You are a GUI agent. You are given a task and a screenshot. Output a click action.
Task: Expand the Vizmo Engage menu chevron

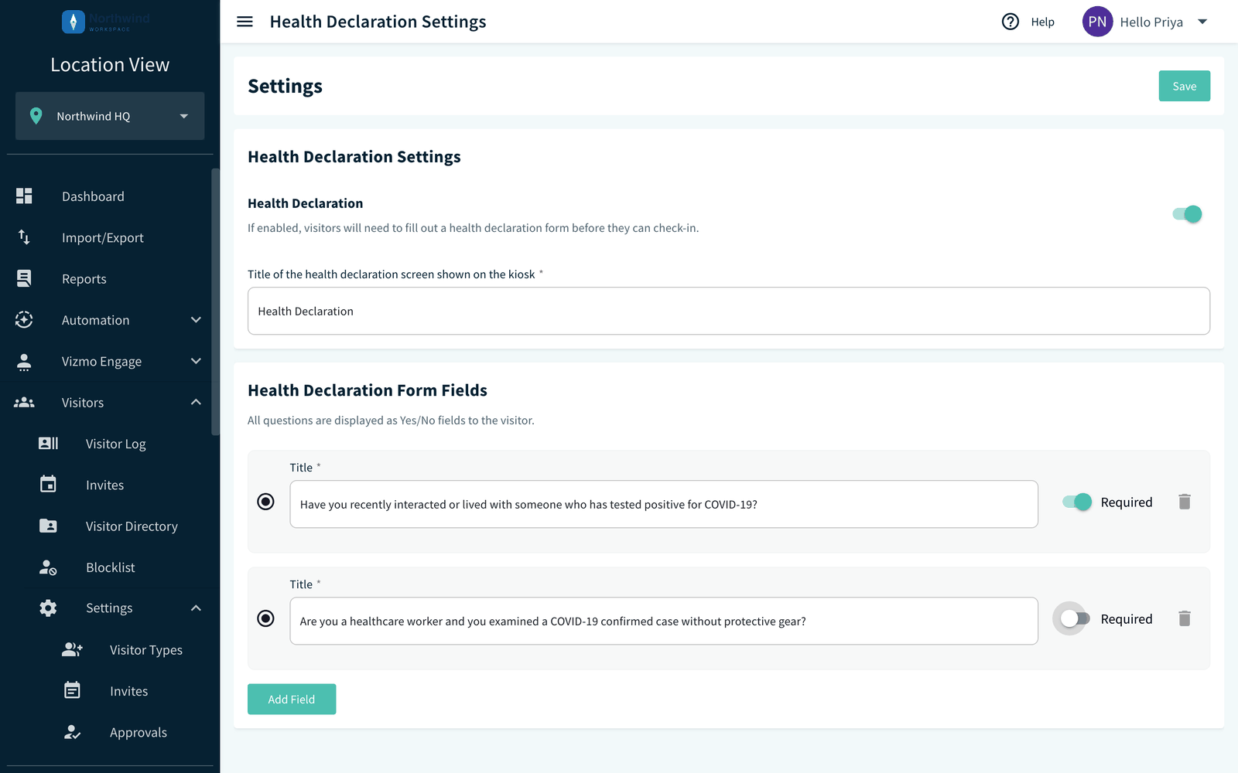[x=196, y=361]
